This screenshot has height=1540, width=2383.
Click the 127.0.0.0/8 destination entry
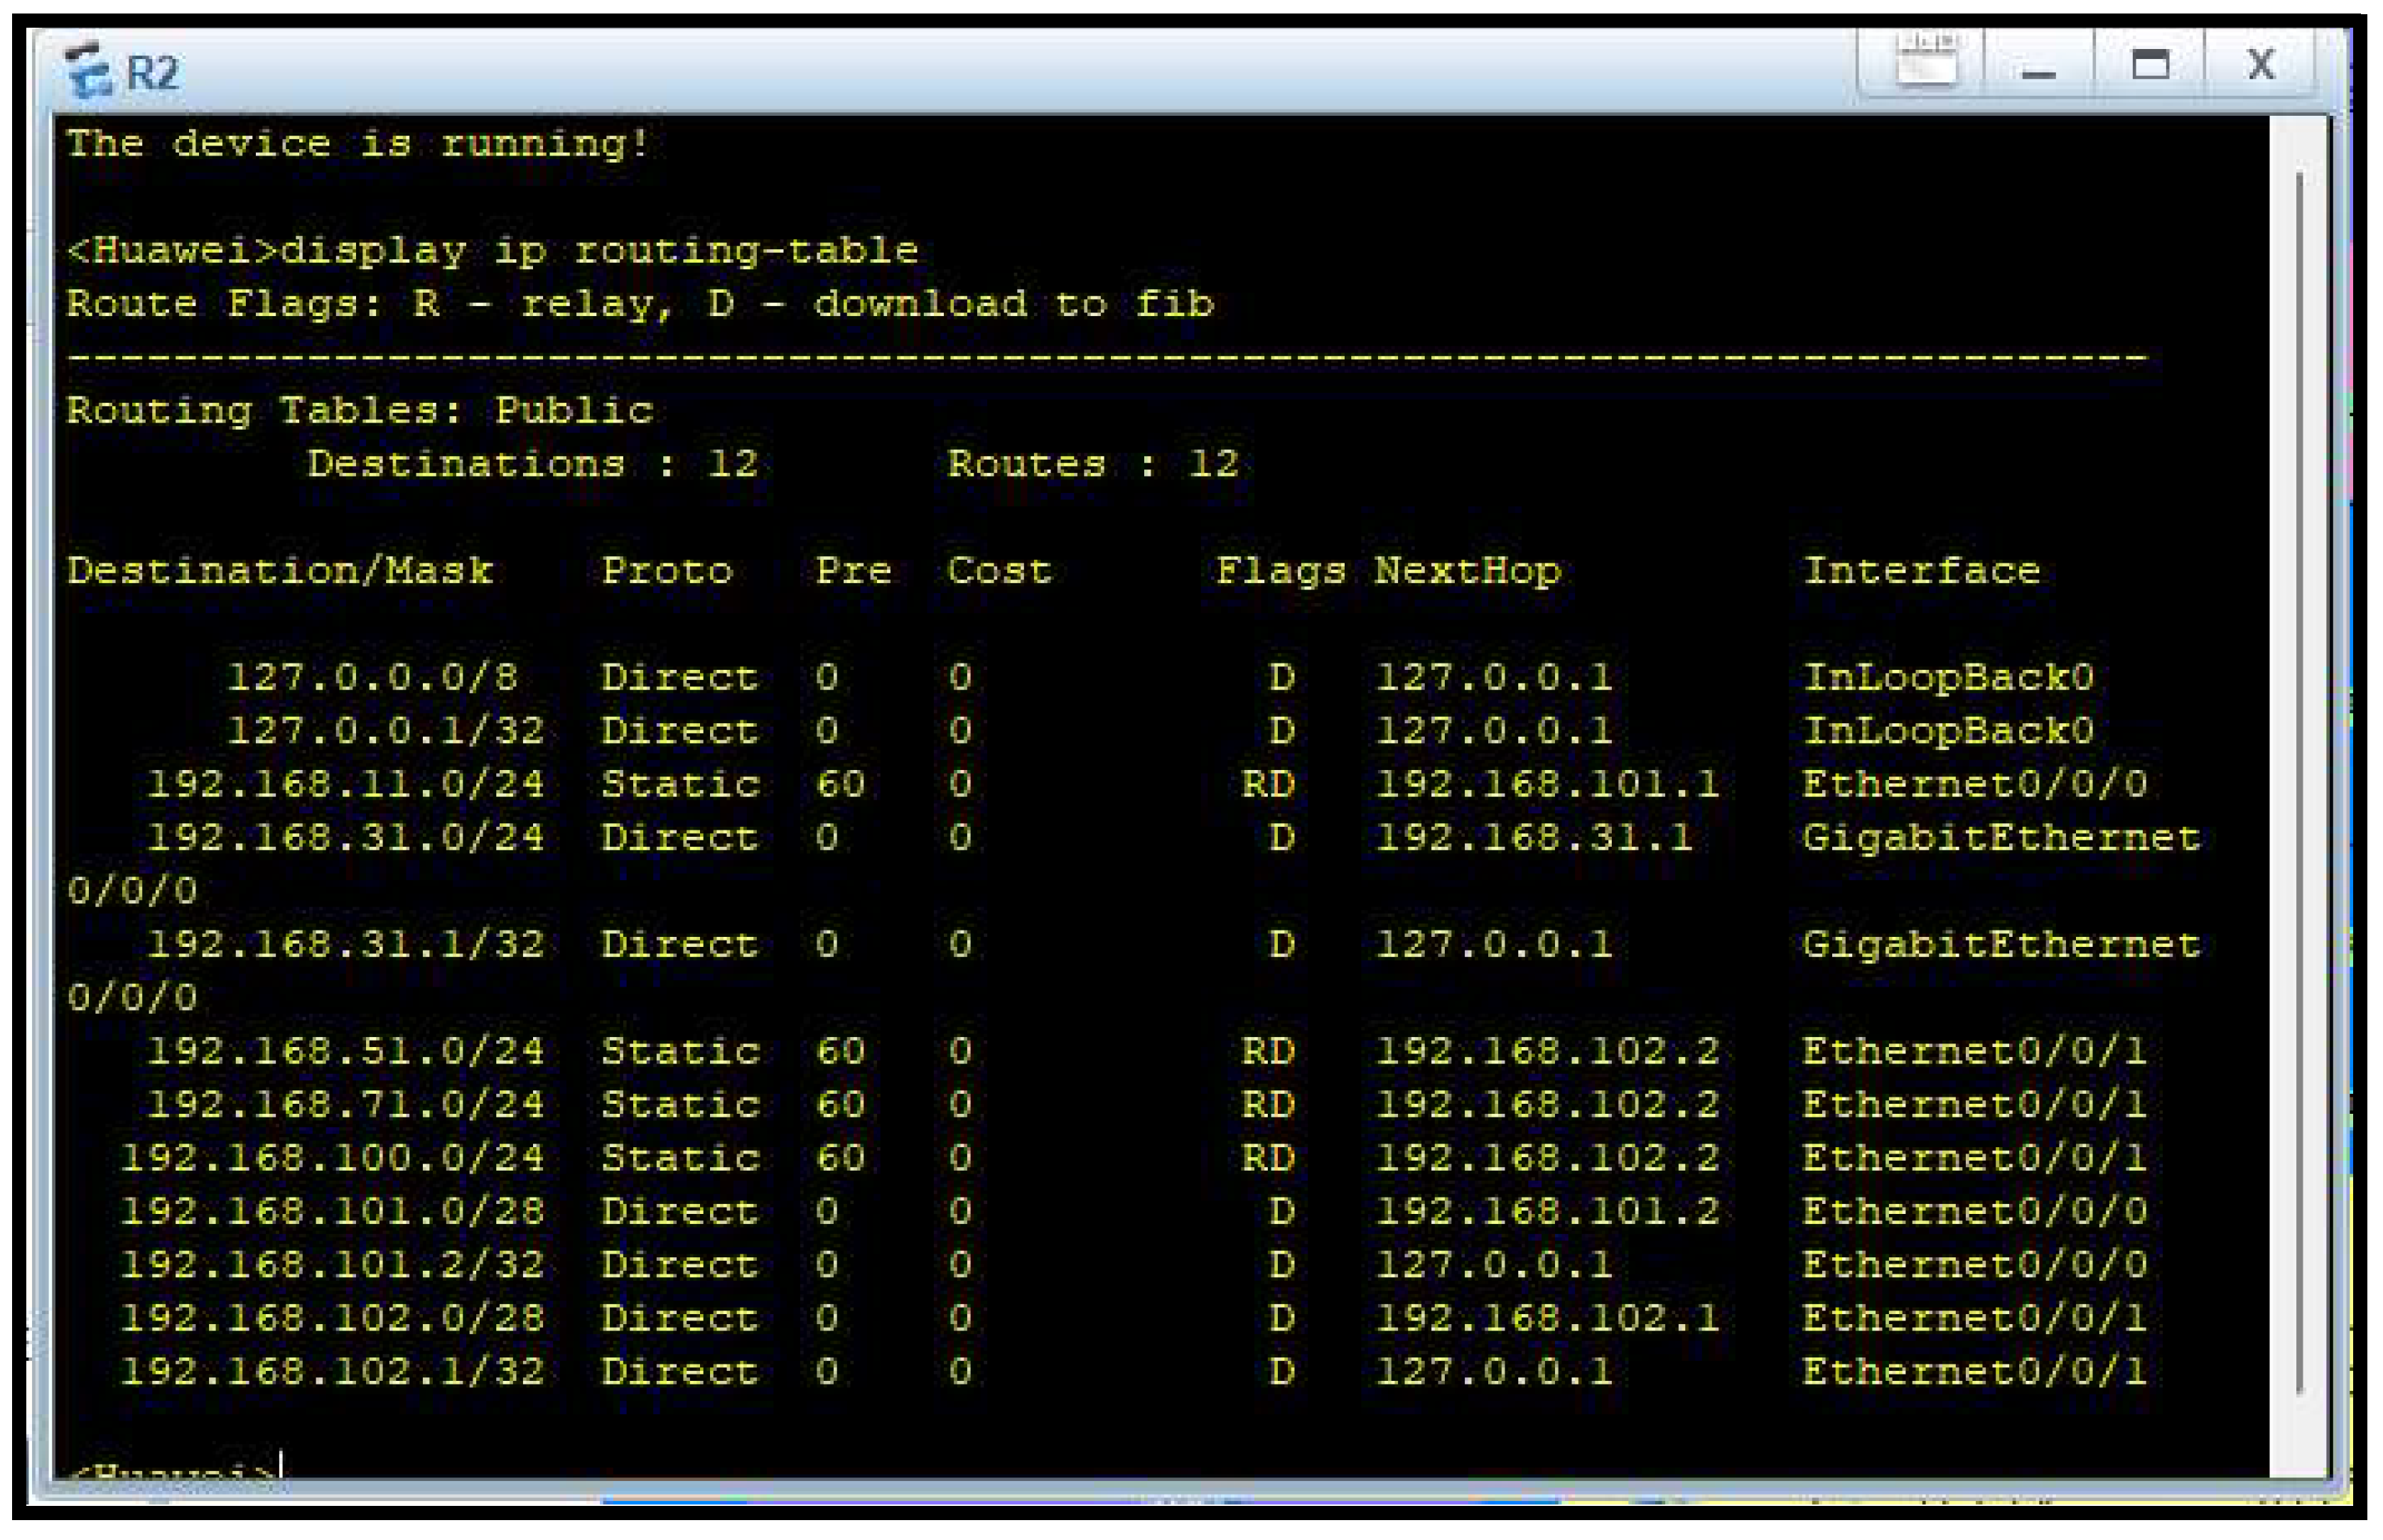[x=372, y=677]
